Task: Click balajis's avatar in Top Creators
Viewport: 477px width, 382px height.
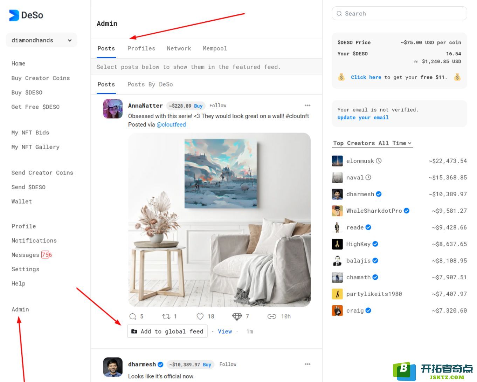Action: (337, 261)
